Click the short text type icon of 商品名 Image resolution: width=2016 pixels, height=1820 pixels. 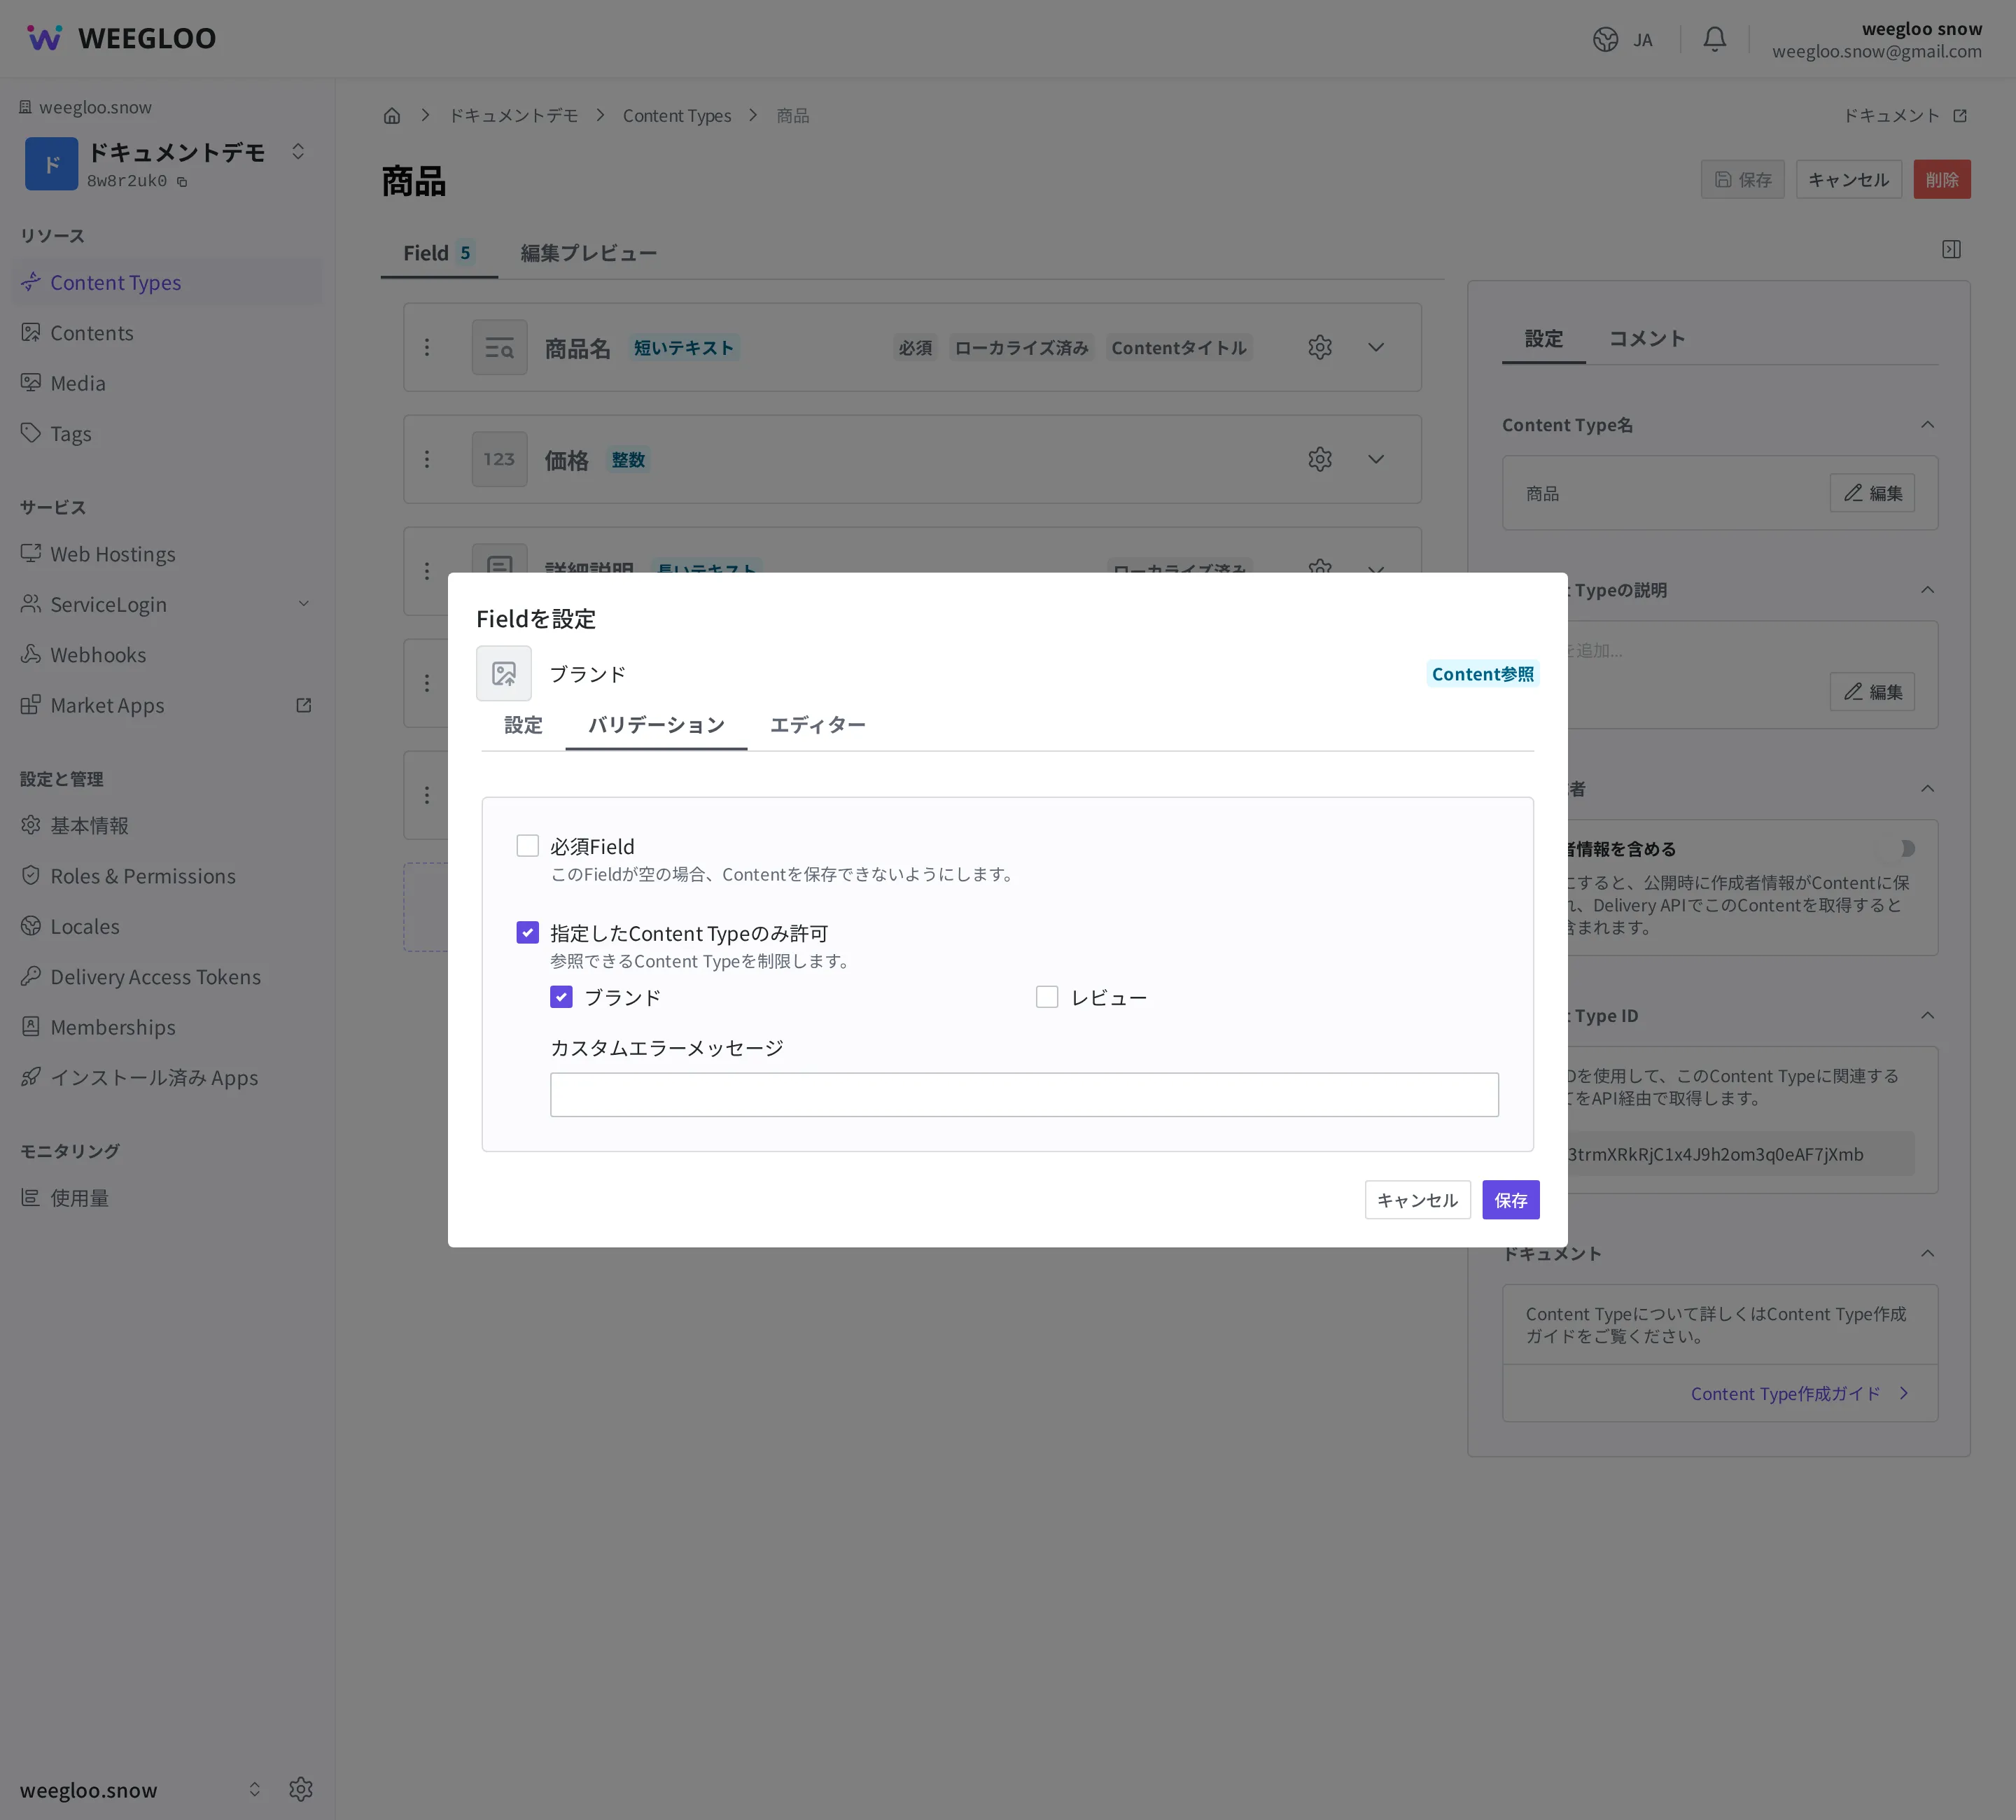pyautogui.click(x=499, y=347)
